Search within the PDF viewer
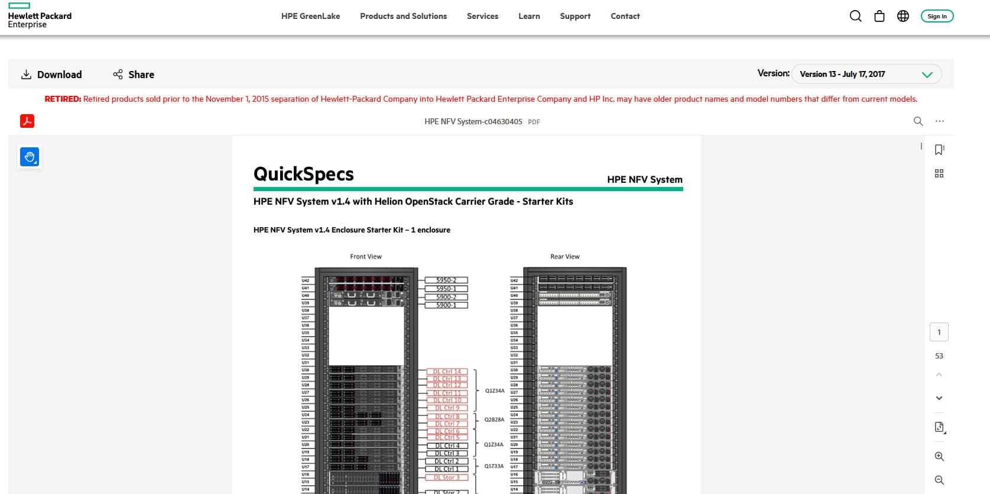990x494 pixels. (x=918, y=121)
